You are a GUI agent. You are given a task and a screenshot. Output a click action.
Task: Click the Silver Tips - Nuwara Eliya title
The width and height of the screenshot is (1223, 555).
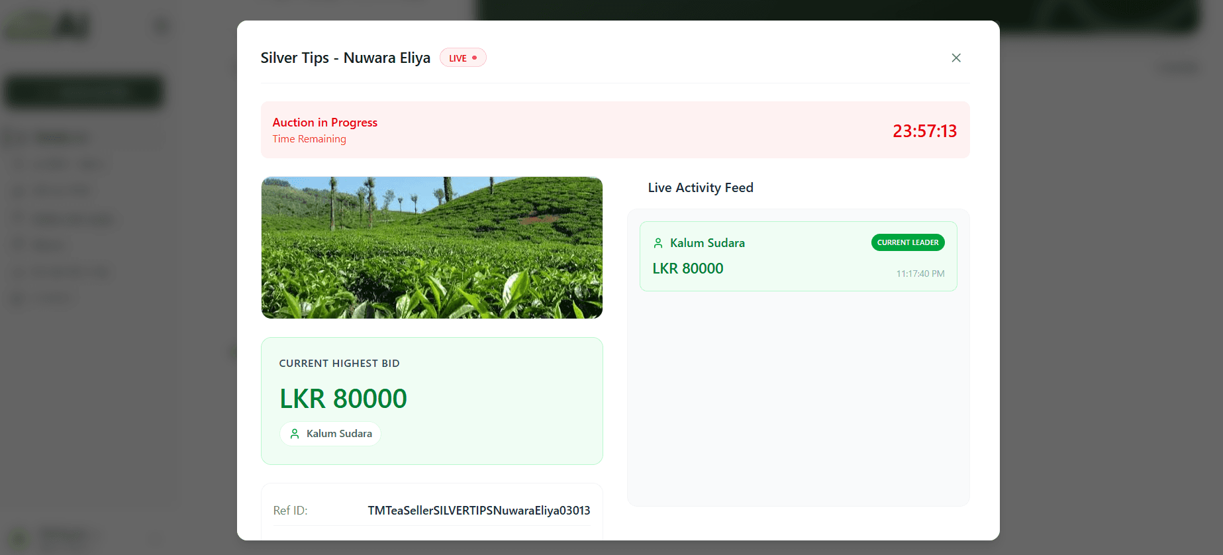(x=345, y=58)
